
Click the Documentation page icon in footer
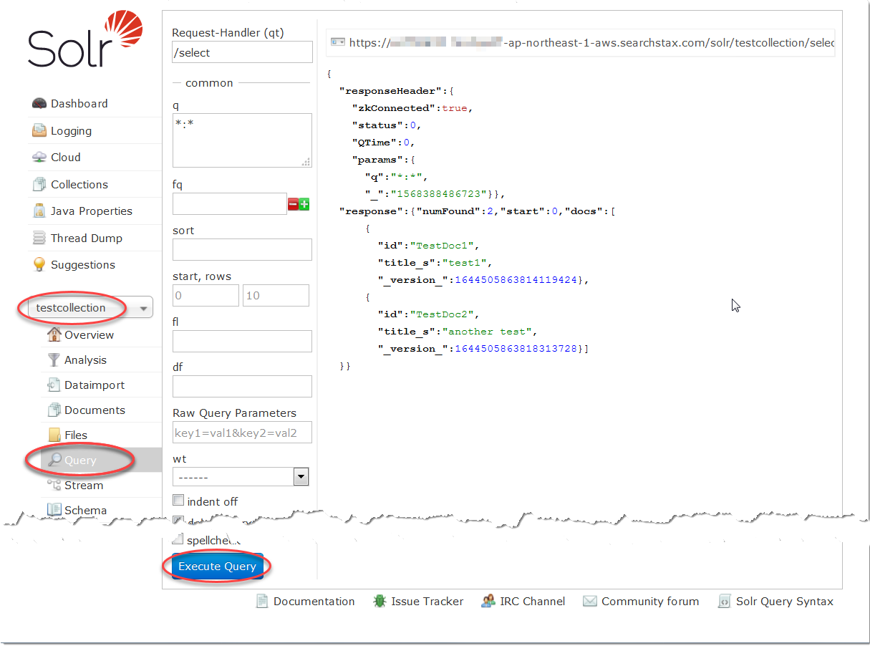(x=263, y=601)
